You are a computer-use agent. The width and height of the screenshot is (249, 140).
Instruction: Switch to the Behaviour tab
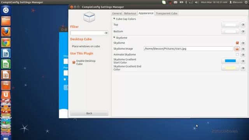pos(130,13)
